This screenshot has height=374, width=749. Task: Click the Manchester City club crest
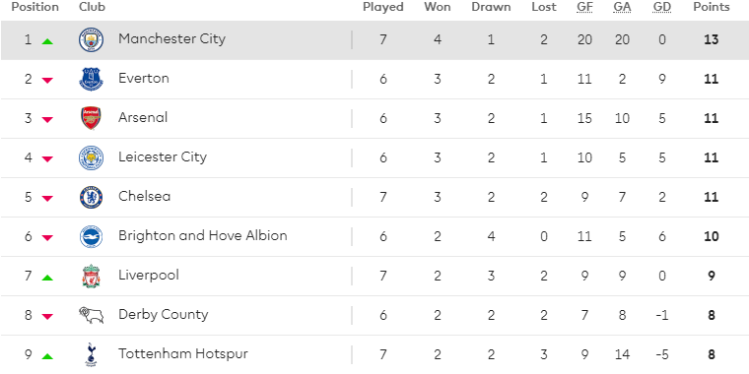point(91,39)
